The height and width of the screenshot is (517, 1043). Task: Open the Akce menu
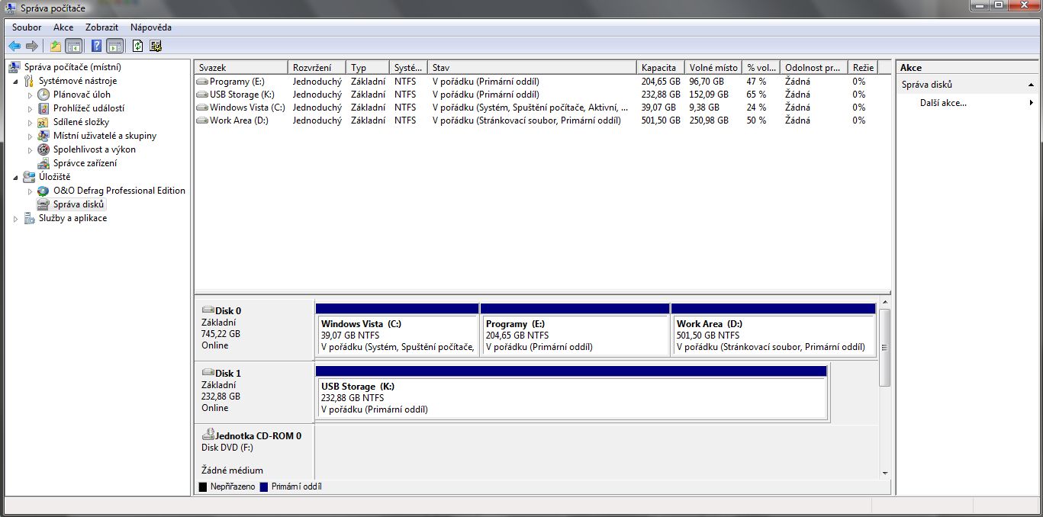tap(63, 27)
